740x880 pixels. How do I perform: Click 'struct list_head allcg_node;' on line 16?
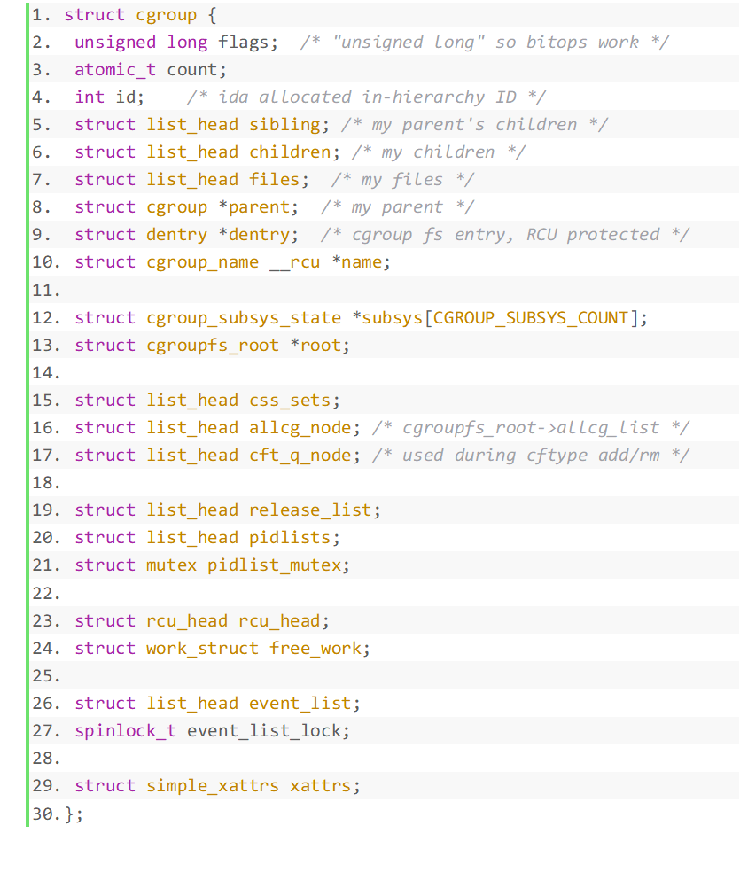point(217,428)
